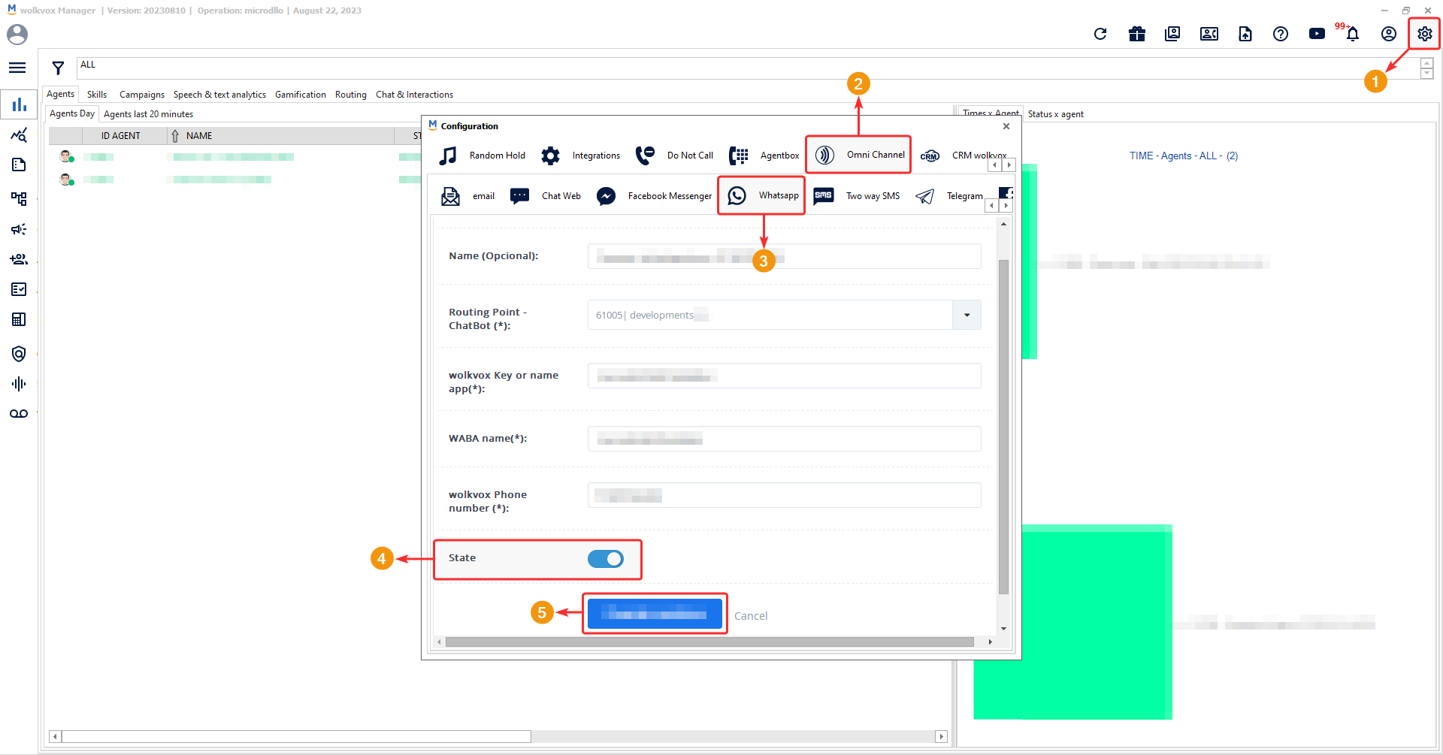
Task: Select the Whatsapp channel
Action: click(x=761, y=195)
